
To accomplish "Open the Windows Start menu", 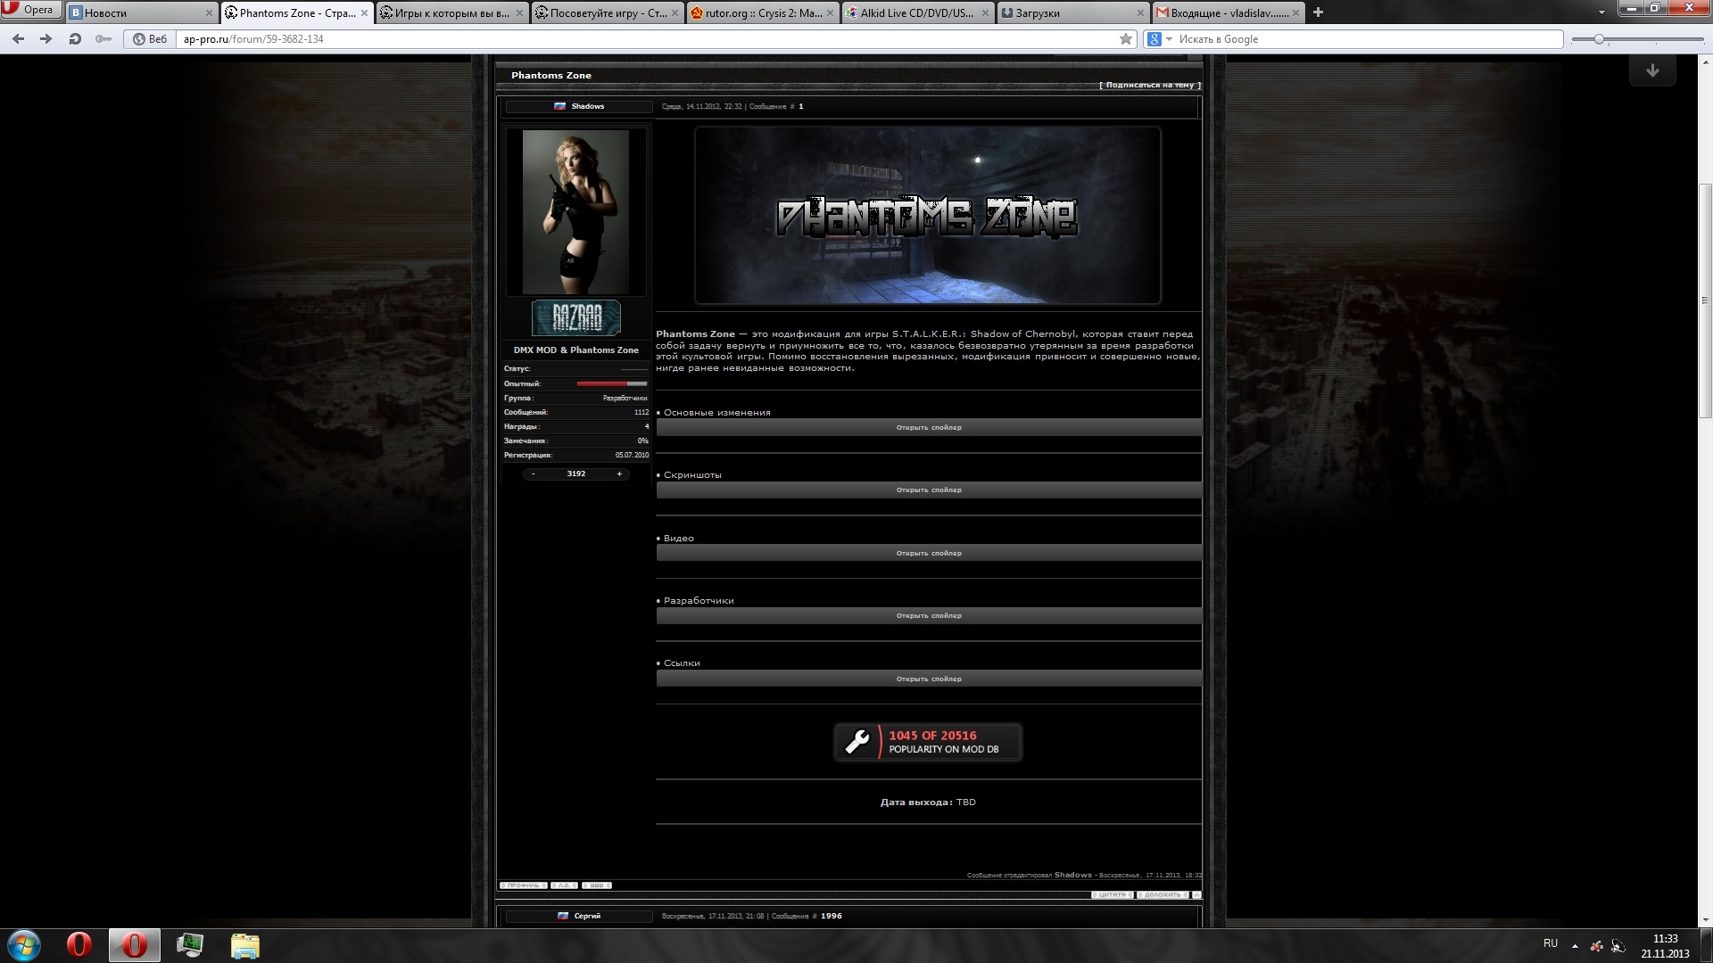I will [24, 945].
